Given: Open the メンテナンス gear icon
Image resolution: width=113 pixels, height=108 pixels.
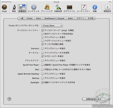Looking at the screenshot, I should pyautogui.click(x=34, y=8).
